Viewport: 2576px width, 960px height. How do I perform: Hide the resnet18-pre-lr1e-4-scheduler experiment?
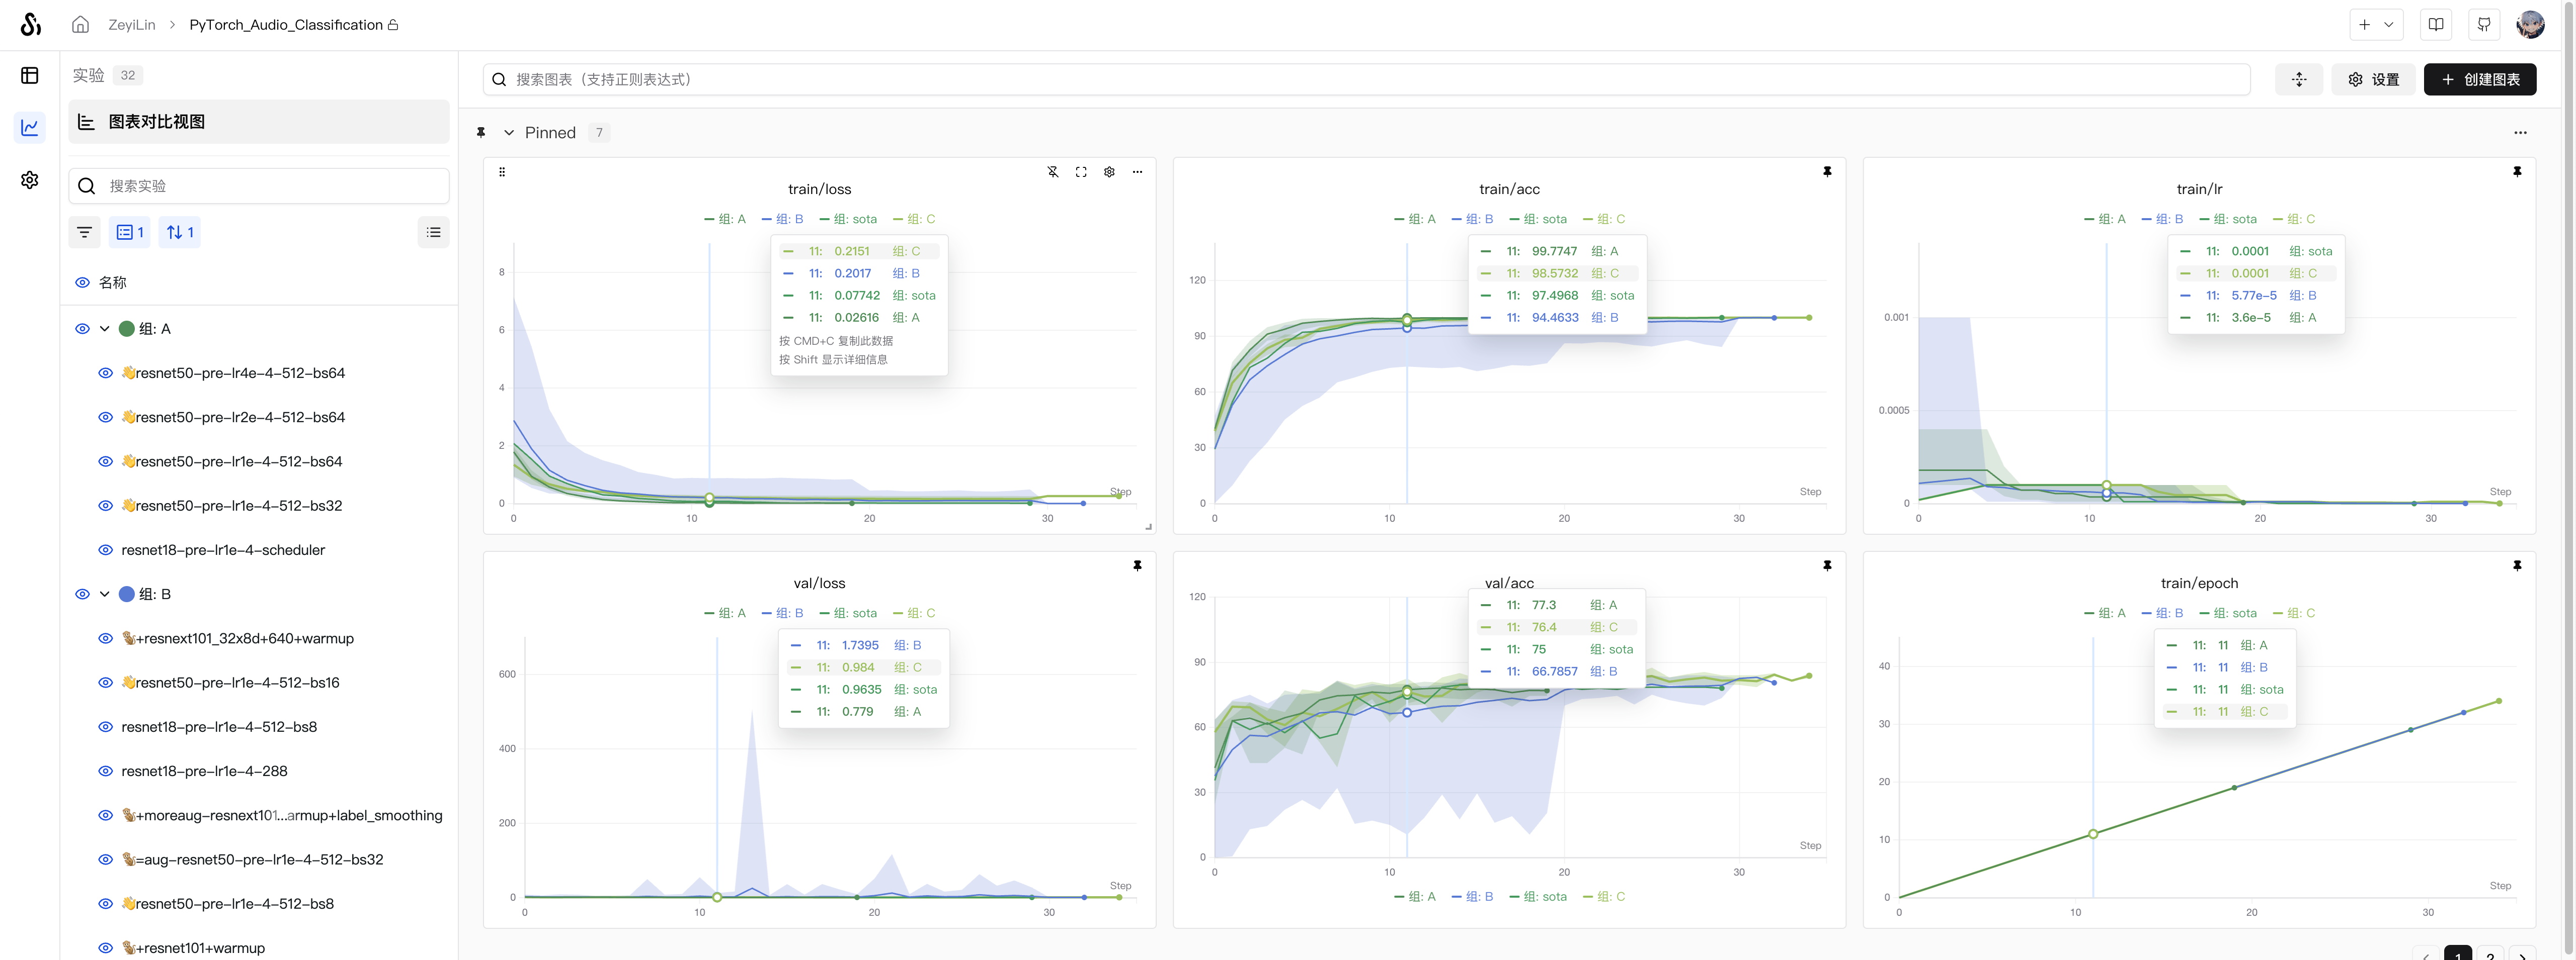pyautogui.click(x=105, y=550)
